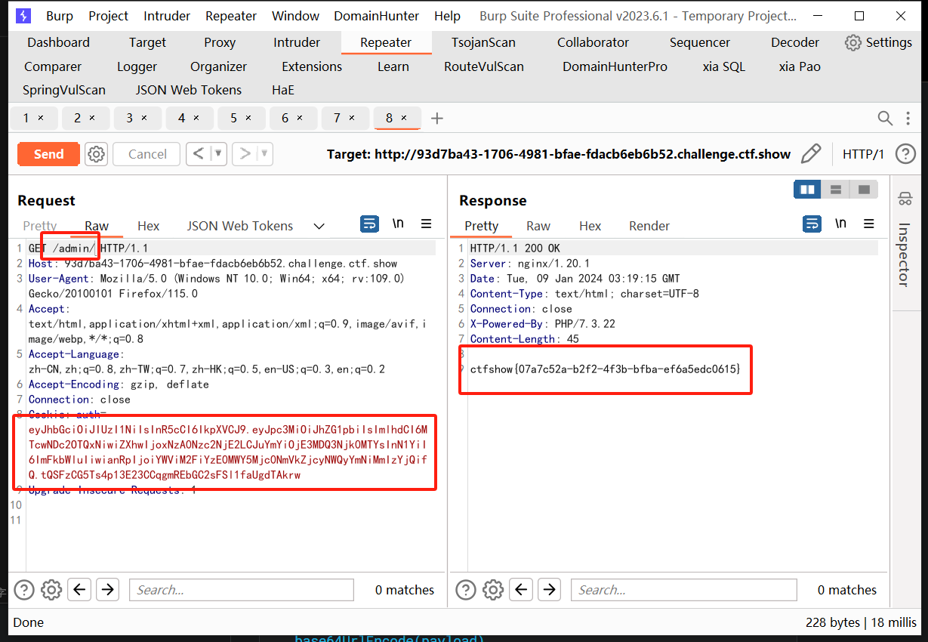Open the Request search help icon
The image size is (928, 642).
point(24,590)
